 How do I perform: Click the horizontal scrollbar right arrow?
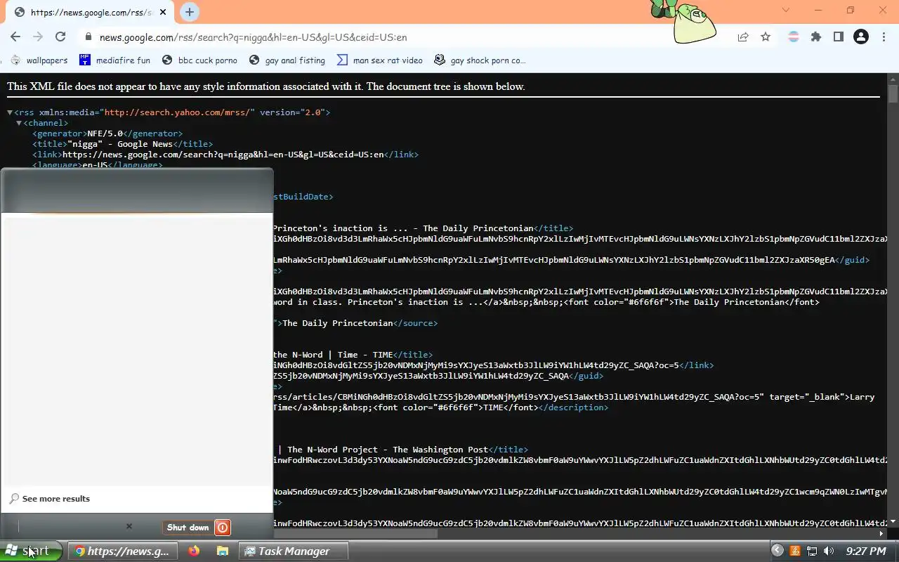[x=881, y=534]
